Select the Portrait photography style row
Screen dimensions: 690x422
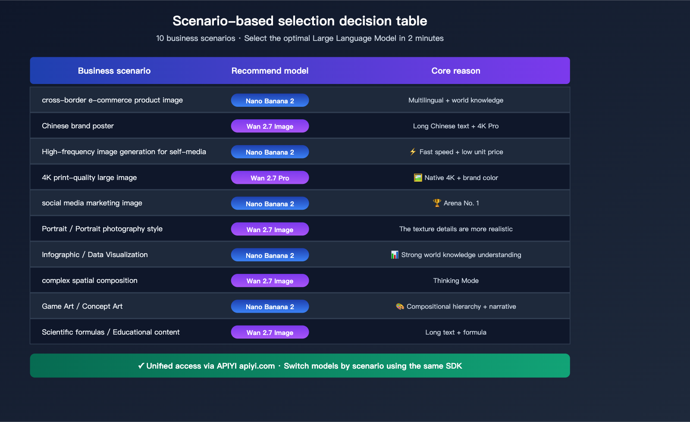[102, 229]
